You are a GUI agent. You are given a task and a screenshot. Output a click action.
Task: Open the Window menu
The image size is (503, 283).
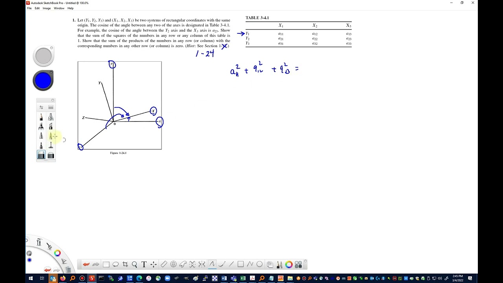point(59,8)
